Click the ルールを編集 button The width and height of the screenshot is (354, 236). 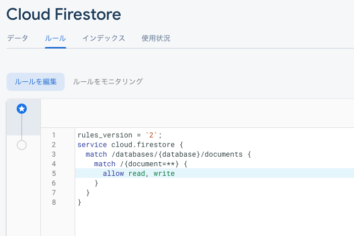[x=35, y=82]
